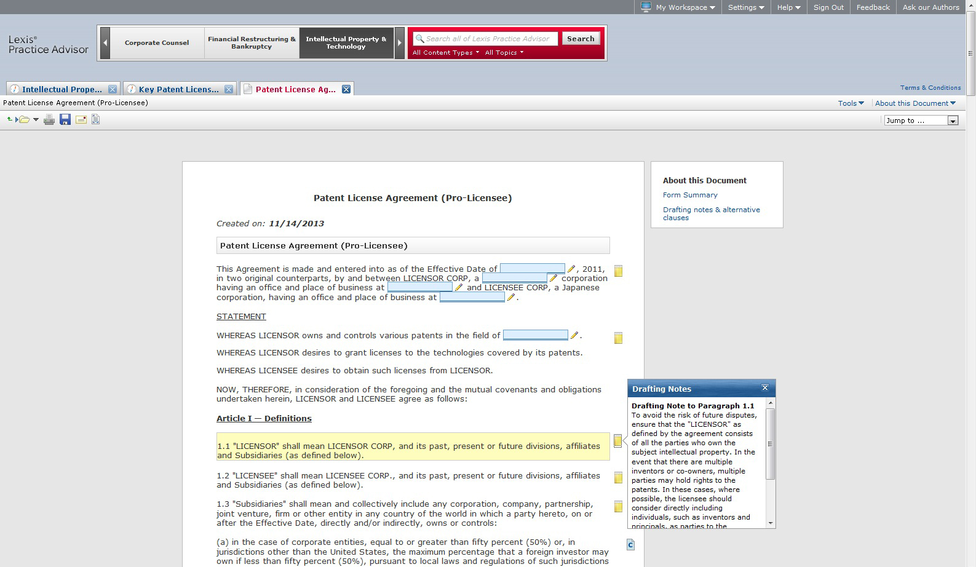
Task: Click the open folder icon in toolbar
Action: tap(23, 120)
